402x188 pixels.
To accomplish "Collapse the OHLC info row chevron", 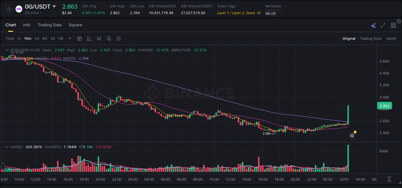I will (7, 50).
